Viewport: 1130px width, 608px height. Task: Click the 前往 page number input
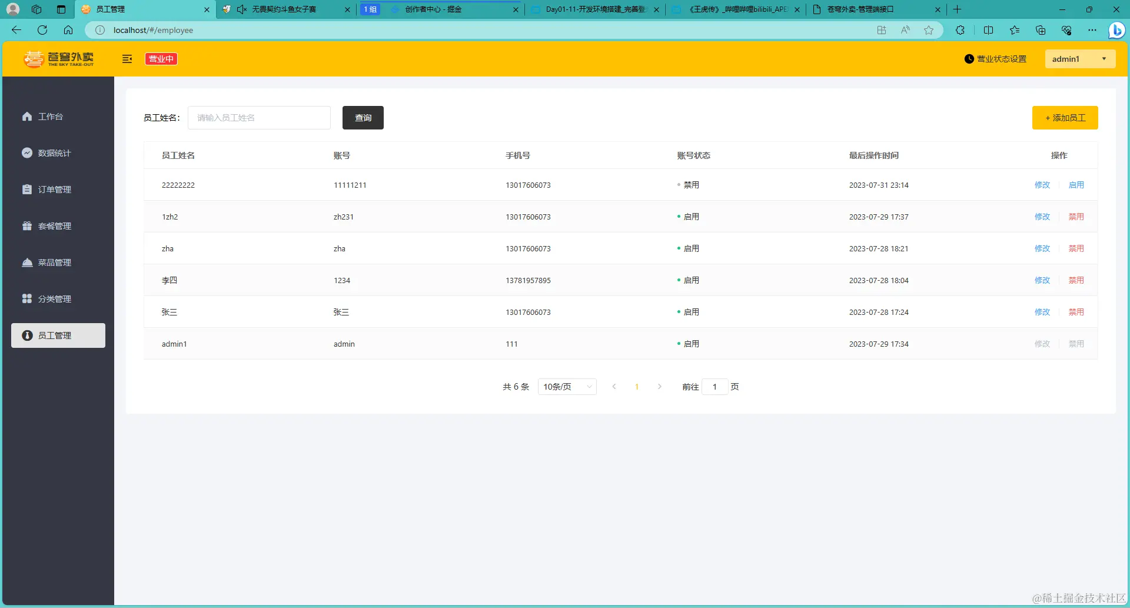tap(715, 387)
